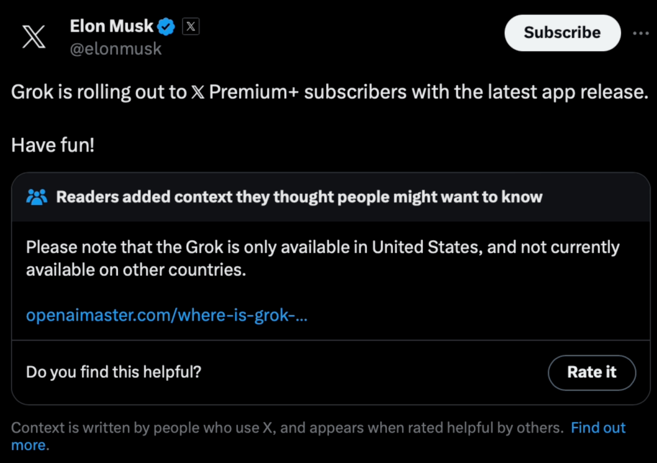Screen dimensions: 657x463
Task: Click the Community Notes people icon
Action: pos(37,197)
